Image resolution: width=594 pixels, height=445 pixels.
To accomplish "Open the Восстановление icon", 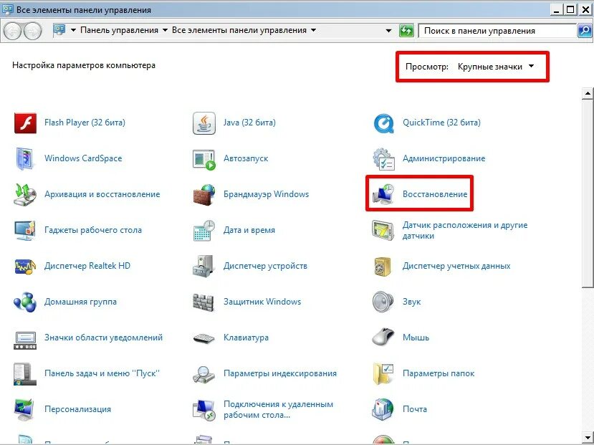I will pos(383,194).
